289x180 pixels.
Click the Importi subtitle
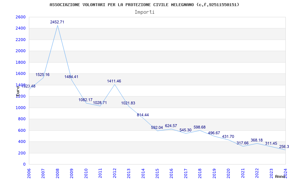point(144,12)
